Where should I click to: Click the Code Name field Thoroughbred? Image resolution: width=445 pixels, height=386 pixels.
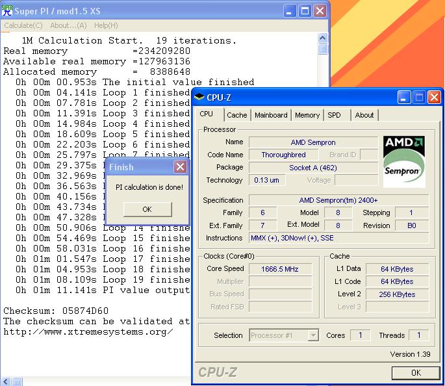[283, 155]
